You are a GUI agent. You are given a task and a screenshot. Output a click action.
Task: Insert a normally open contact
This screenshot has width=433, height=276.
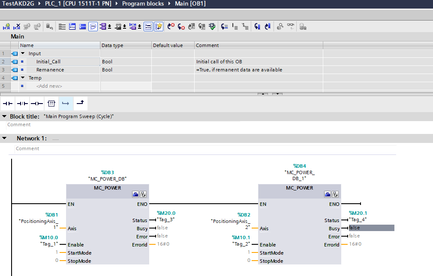click(8, 104)
